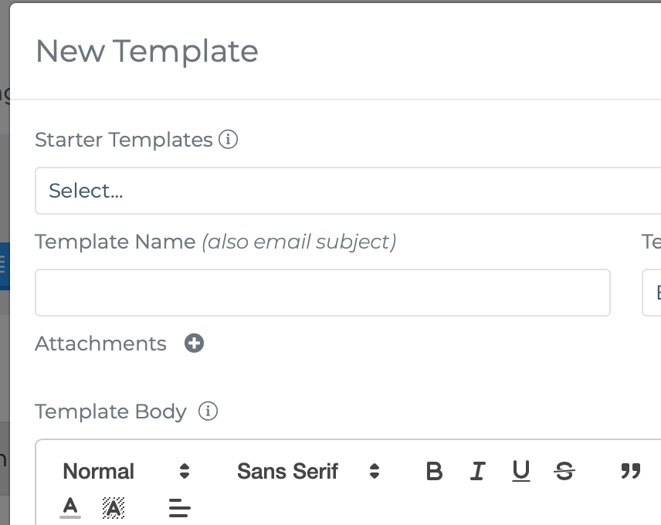This screenshot has height=525, width=661.
Task: Click the blue menu icon at left edge
Action: [x=2, y=266]
